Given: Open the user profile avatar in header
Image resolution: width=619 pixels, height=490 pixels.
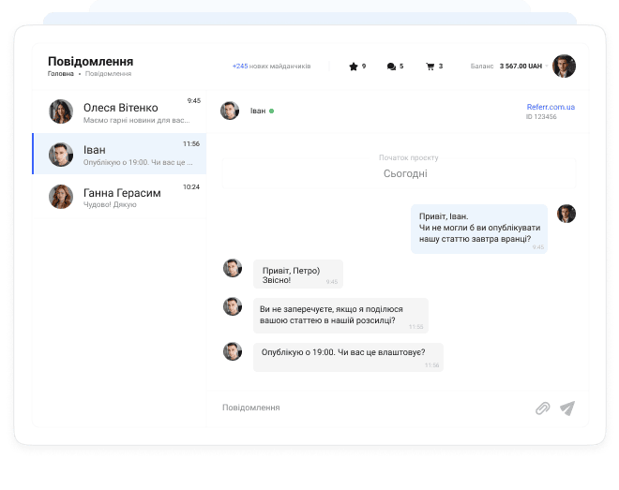Looking at the screenshot, I should tap(564, 66).
